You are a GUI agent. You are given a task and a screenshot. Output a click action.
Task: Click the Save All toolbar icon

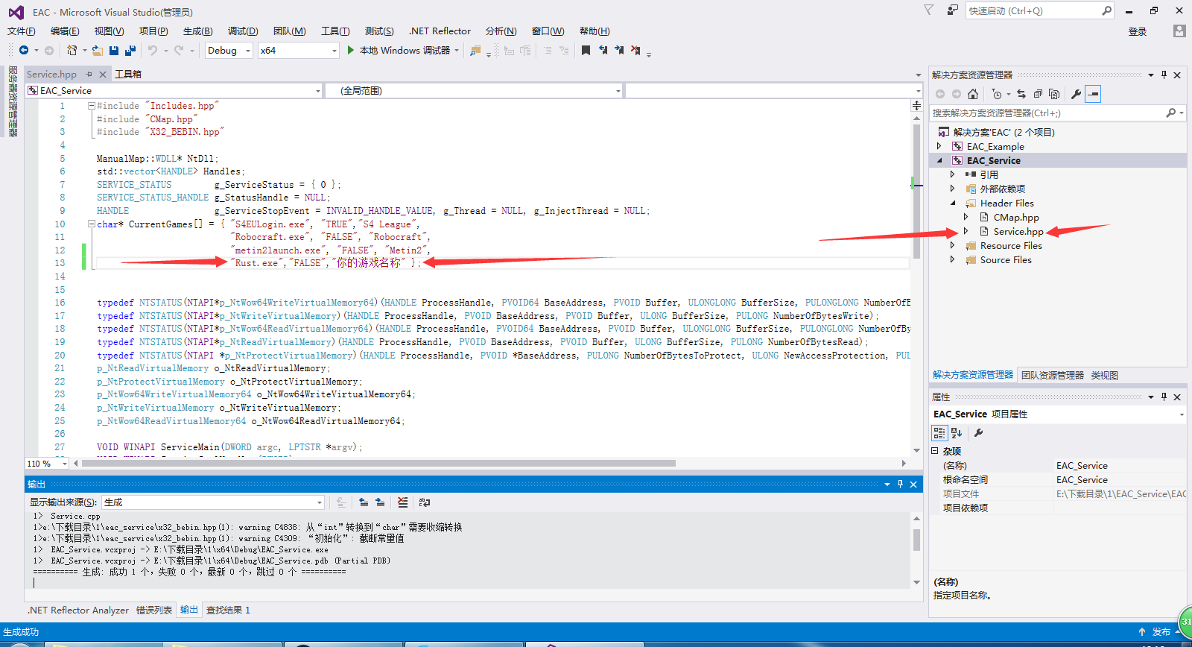pyautogui.click(x=130, y=51)
